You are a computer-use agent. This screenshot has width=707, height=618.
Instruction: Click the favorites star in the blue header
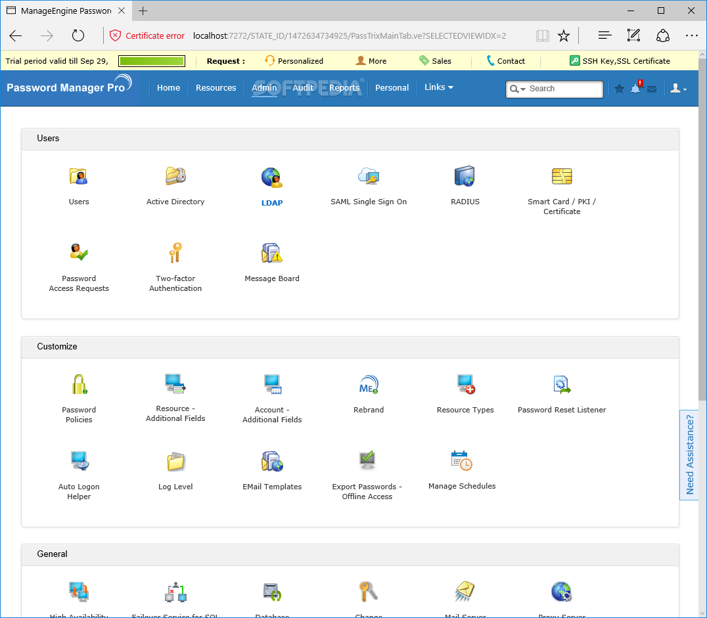click(620, 89)
